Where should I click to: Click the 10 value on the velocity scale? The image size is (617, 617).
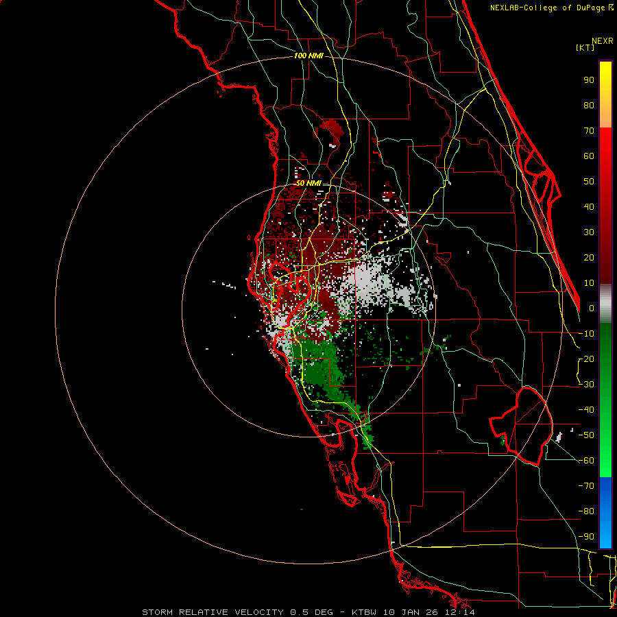[589, 283]
